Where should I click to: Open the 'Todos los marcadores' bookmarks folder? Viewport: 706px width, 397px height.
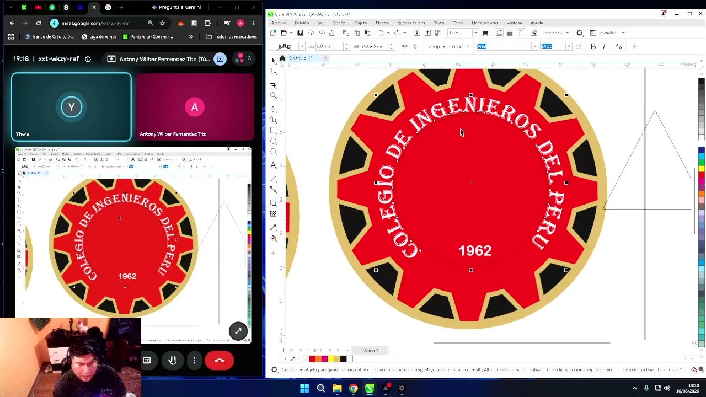[231, 37]
